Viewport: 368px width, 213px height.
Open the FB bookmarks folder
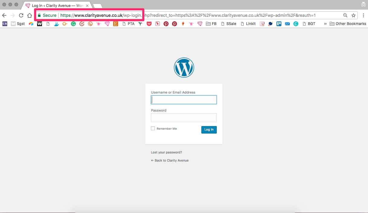[x=211, y=24]
